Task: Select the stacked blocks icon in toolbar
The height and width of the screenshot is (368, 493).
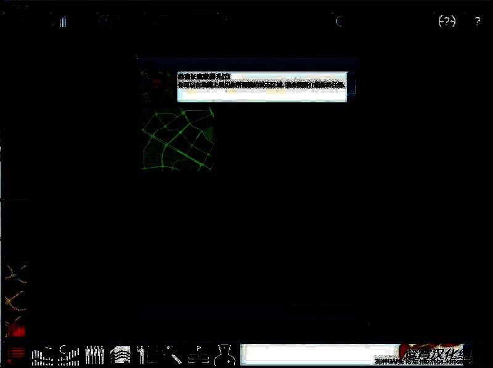Action: (197, 354)
